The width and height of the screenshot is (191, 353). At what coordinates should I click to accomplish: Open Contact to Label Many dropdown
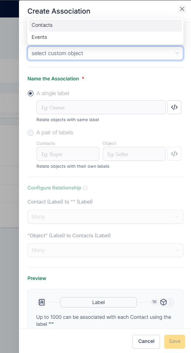point(105,217)
